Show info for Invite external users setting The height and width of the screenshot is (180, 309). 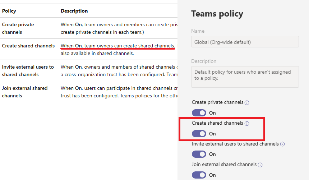(x=282, y=144)
